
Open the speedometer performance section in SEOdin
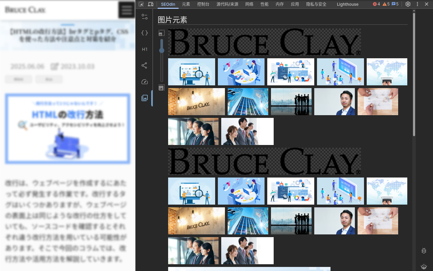[x=145, y=82]
